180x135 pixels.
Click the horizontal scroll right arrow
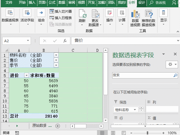101,126
